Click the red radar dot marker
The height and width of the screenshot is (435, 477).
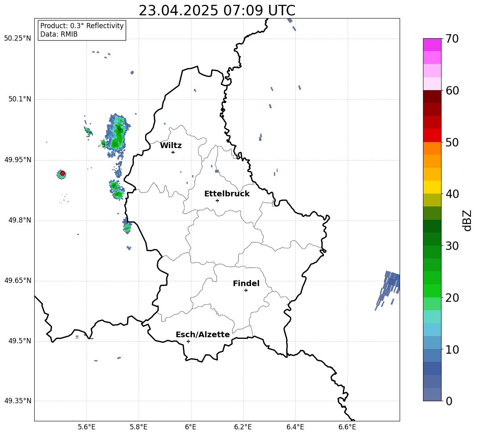(x=62, y=173)
